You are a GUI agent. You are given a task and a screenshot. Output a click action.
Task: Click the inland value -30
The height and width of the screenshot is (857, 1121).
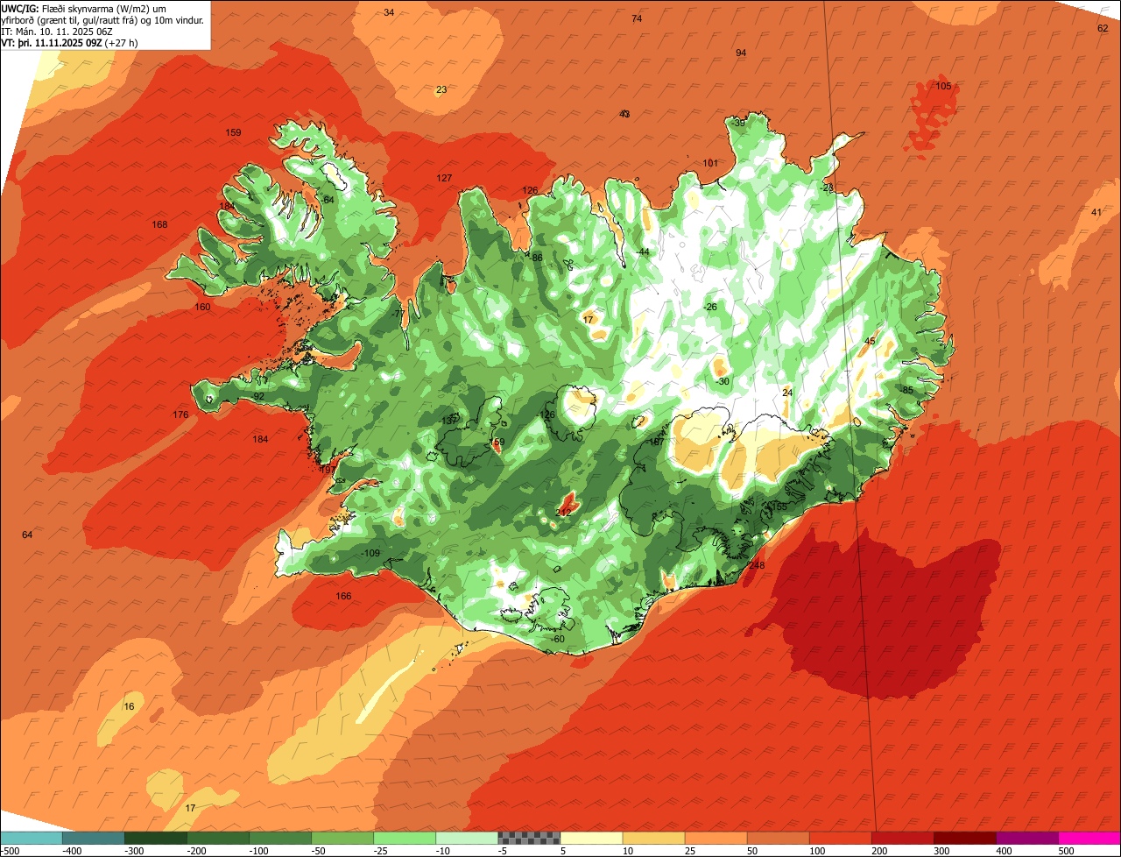(x=722, y=381)
